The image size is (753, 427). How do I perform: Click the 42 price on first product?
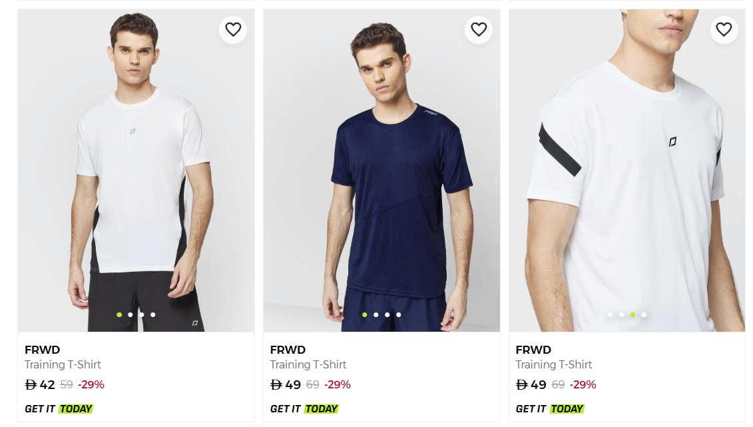(x=47, y=384)
